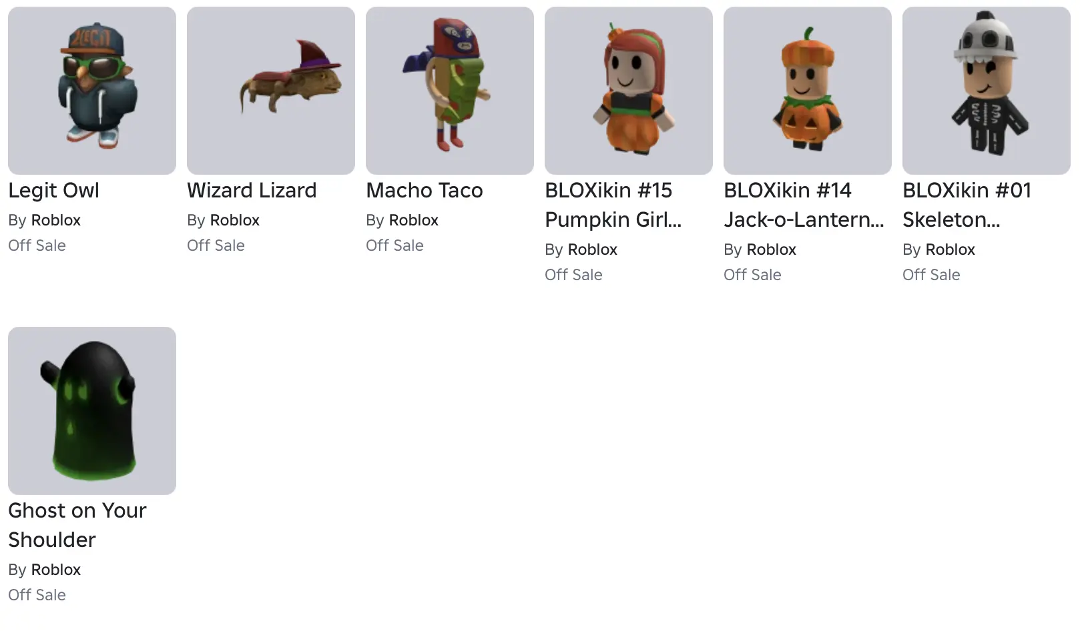
Task: Open the BLOXikin #15 Pumpkin Girl image
Action: 629,91
